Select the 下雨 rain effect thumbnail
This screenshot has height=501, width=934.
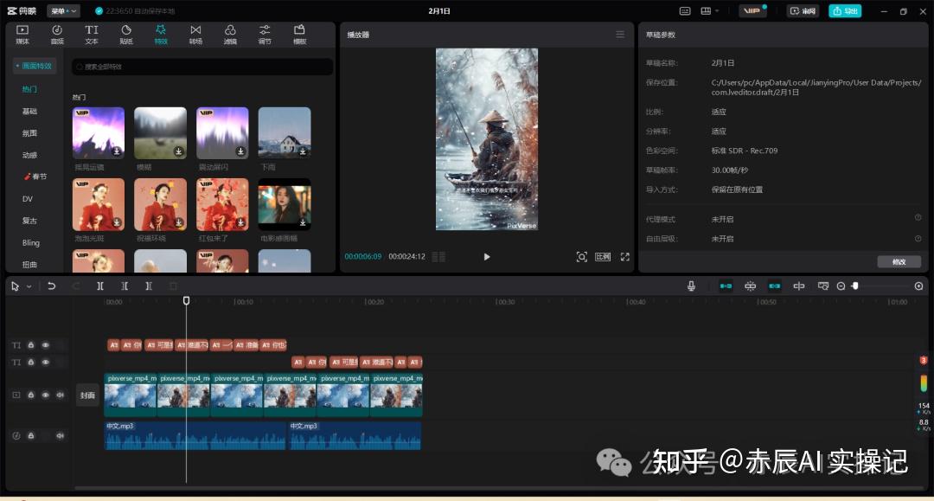click(285, 133)
